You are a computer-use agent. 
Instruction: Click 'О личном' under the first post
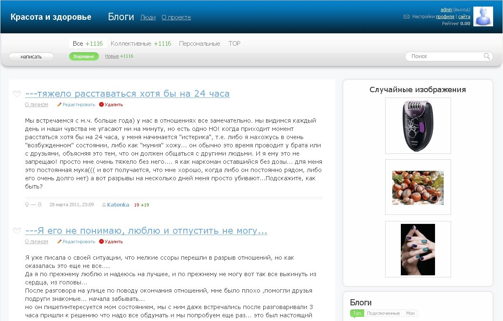click(x=37, y=105)
